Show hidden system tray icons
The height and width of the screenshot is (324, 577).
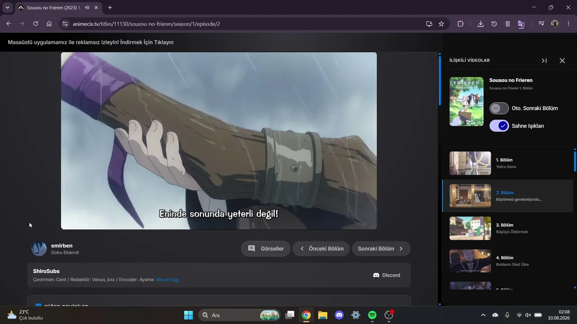[x=483, y=315]
